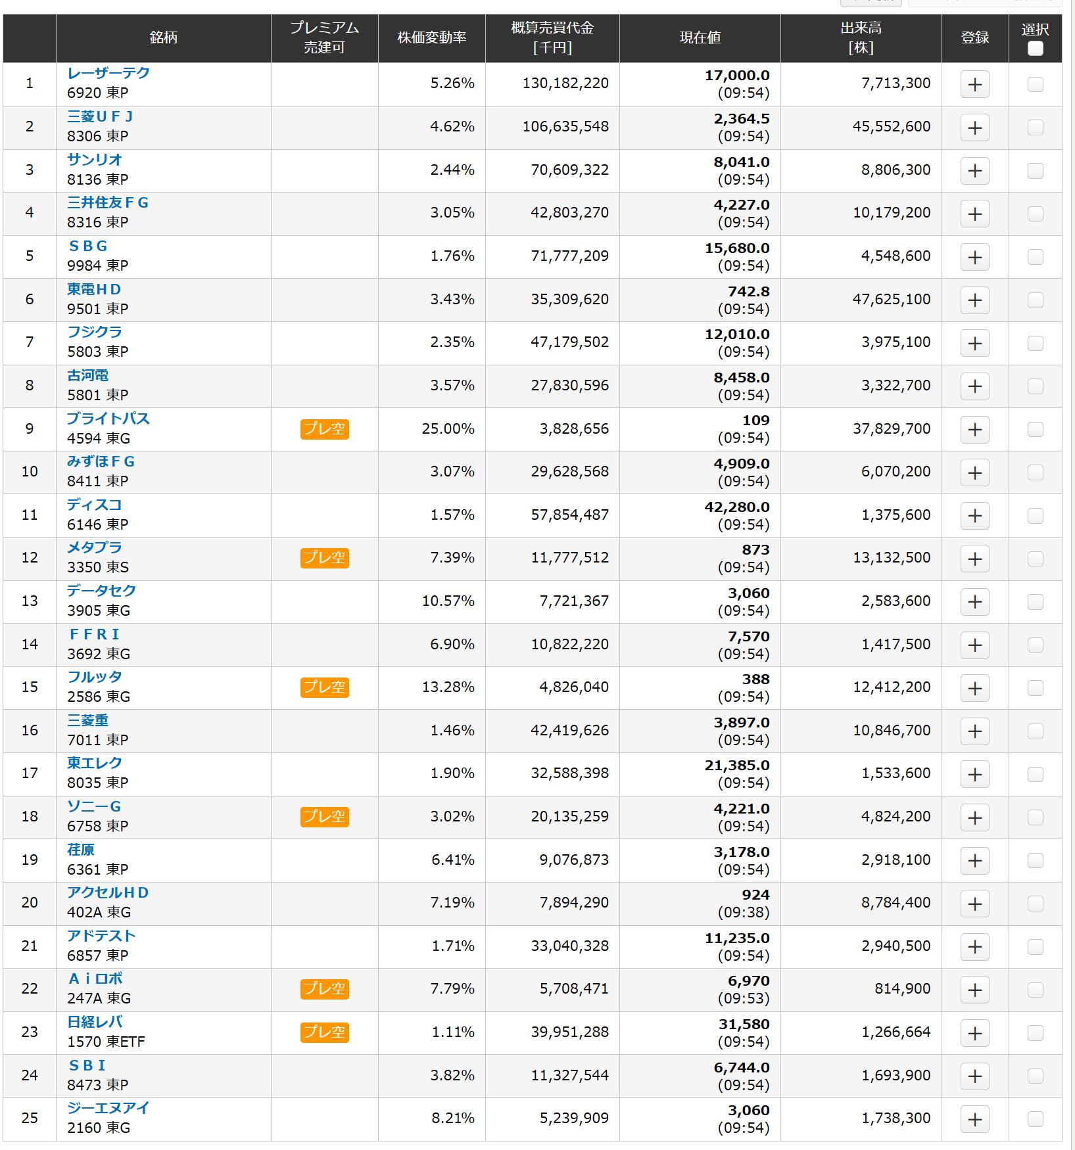The height and width of the screenshot is (1150, 1075).
Task: Register フルッタ with plus icon
Action: coord(974,688)
